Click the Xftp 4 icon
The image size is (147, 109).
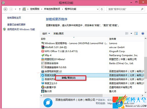coord(43,55)
